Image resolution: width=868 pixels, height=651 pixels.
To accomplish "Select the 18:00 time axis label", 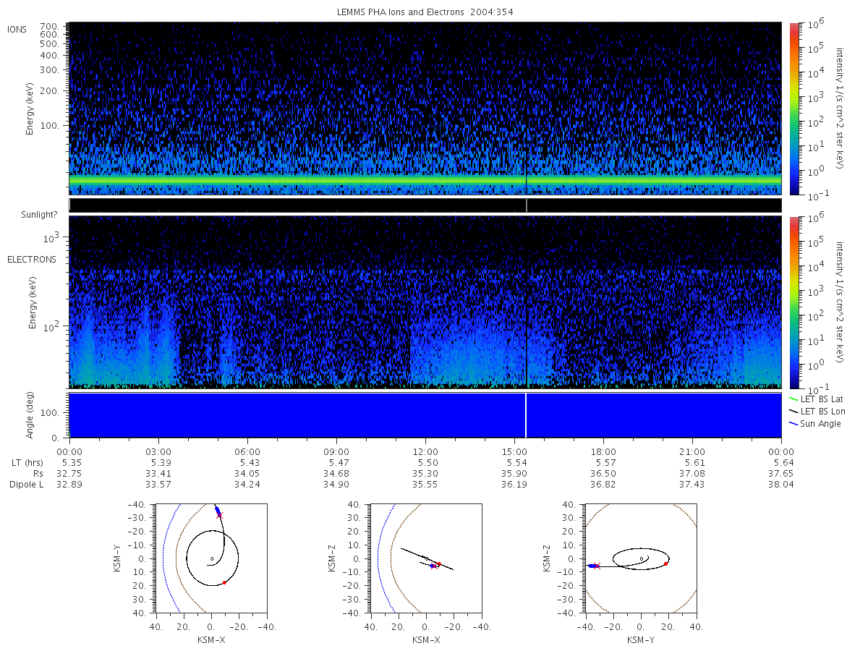I will click(603, 451).
